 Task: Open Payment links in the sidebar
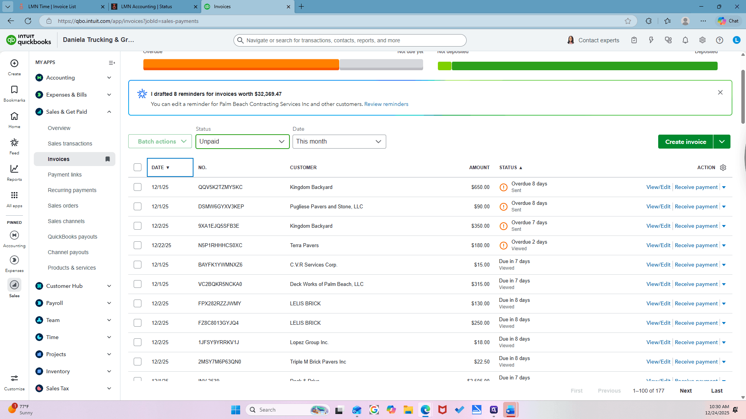[x=64, y=175]
